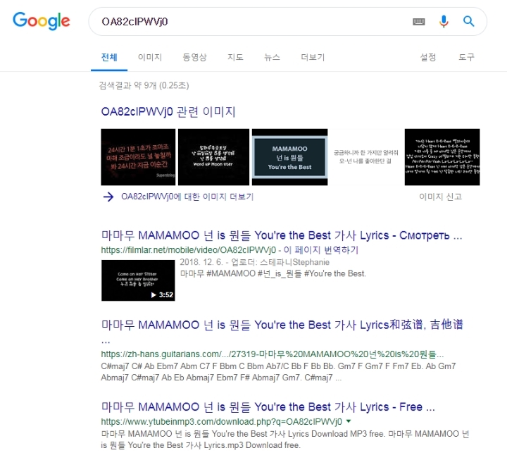This screenshot has height=460, width=507.
Task: Open the on-screen keyboard icon
Action: [x=419, y=22]
